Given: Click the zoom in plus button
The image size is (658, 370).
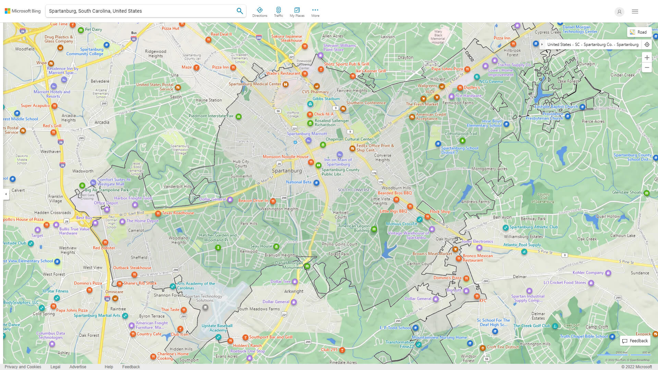Looking at the screenshot, I should [x=647, y=58].
